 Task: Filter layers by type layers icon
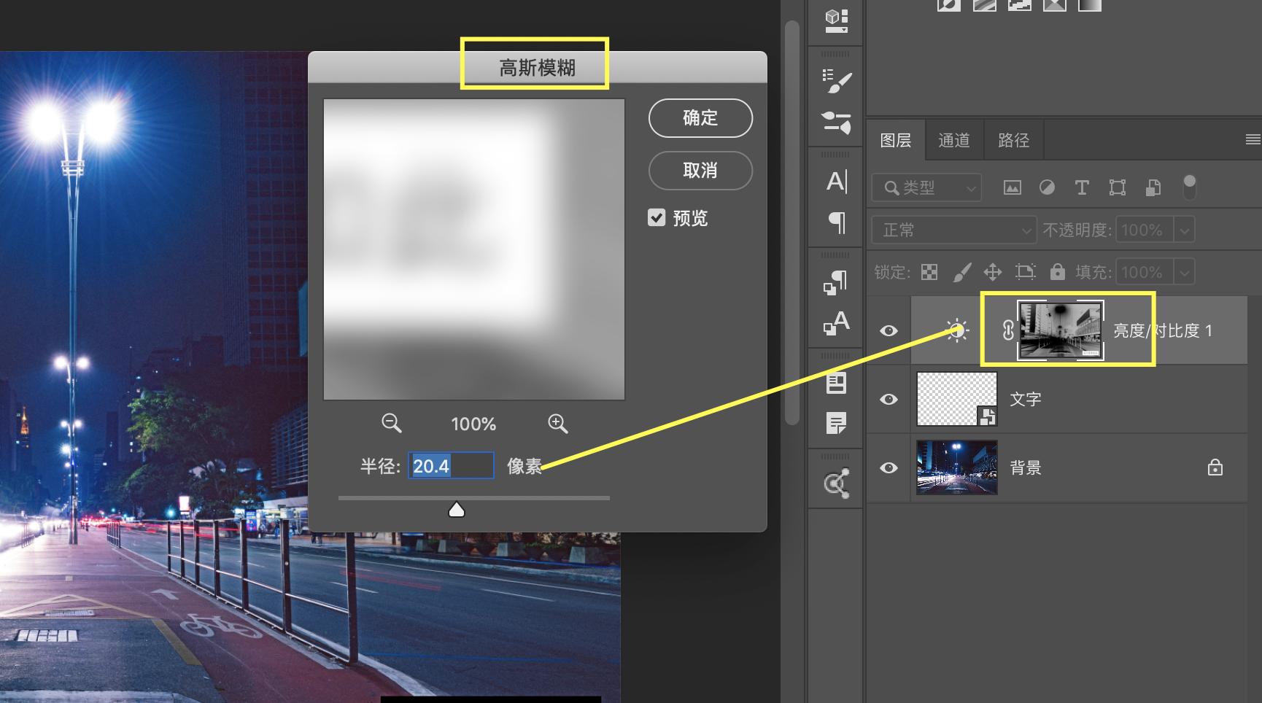point(1082,187)
